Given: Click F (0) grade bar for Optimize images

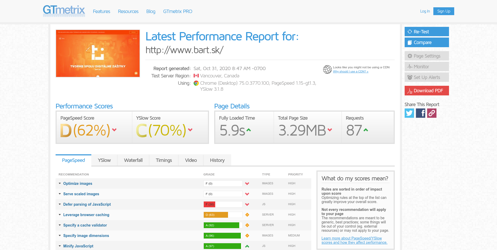Looking at the screenshot, I should pos(223,184).
